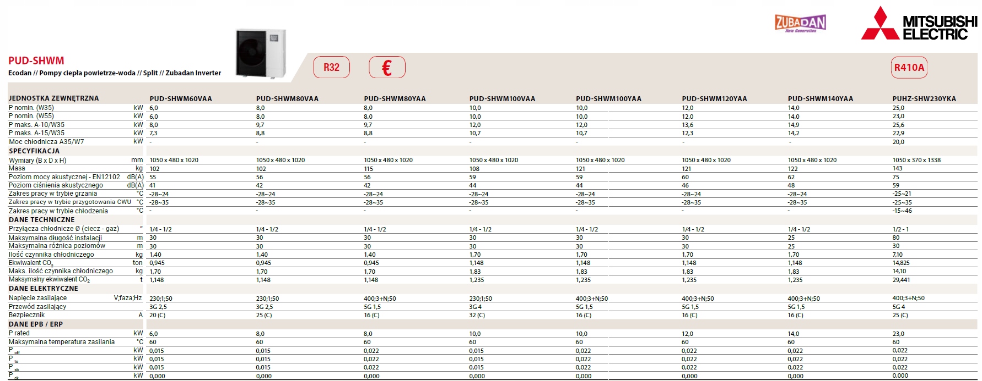The width and height of the screenshot is (982, 381).
Task: Click the sound power value 75
Action: point(895,177)
